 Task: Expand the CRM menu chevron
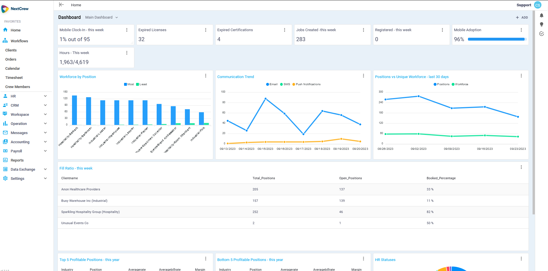click(45, 105)
